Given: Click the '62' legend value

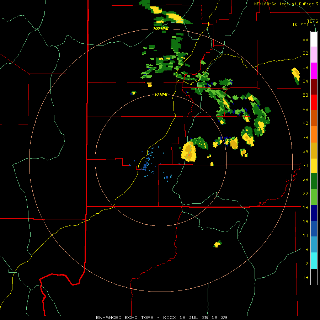Looking at the screenshot, I should (305, 53).
